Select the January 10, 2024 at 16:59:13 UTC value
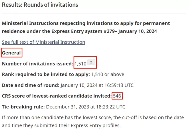 click(97, 85)
